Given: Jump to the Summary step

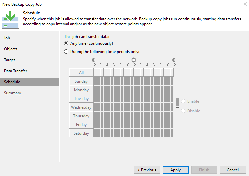Looking at the screenshot, I should 13,93.
